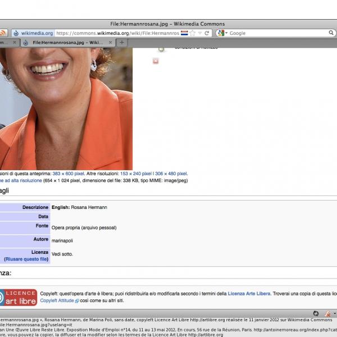Click the 'Autore' table header cell
Image resolution: width=337 pixels, height=337 pixels.
25,241
